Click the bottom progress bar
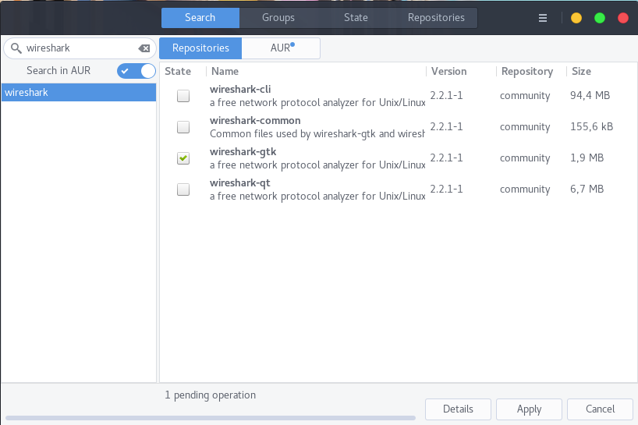The height and width of the screenshot is (425, 638). tap(211, 418)
